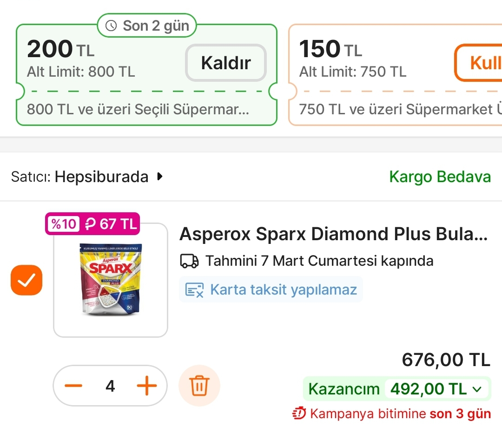The width and height of the screenshot is (502, 433).
Task: Click the card installment icon
Action: (194, 290)
